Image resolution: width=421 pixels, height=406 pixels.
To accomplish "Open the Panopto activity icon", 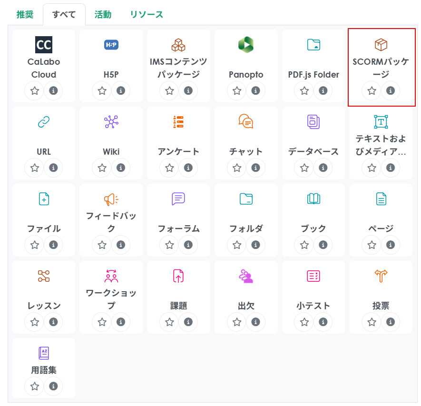I will click(x=246, y=45).
